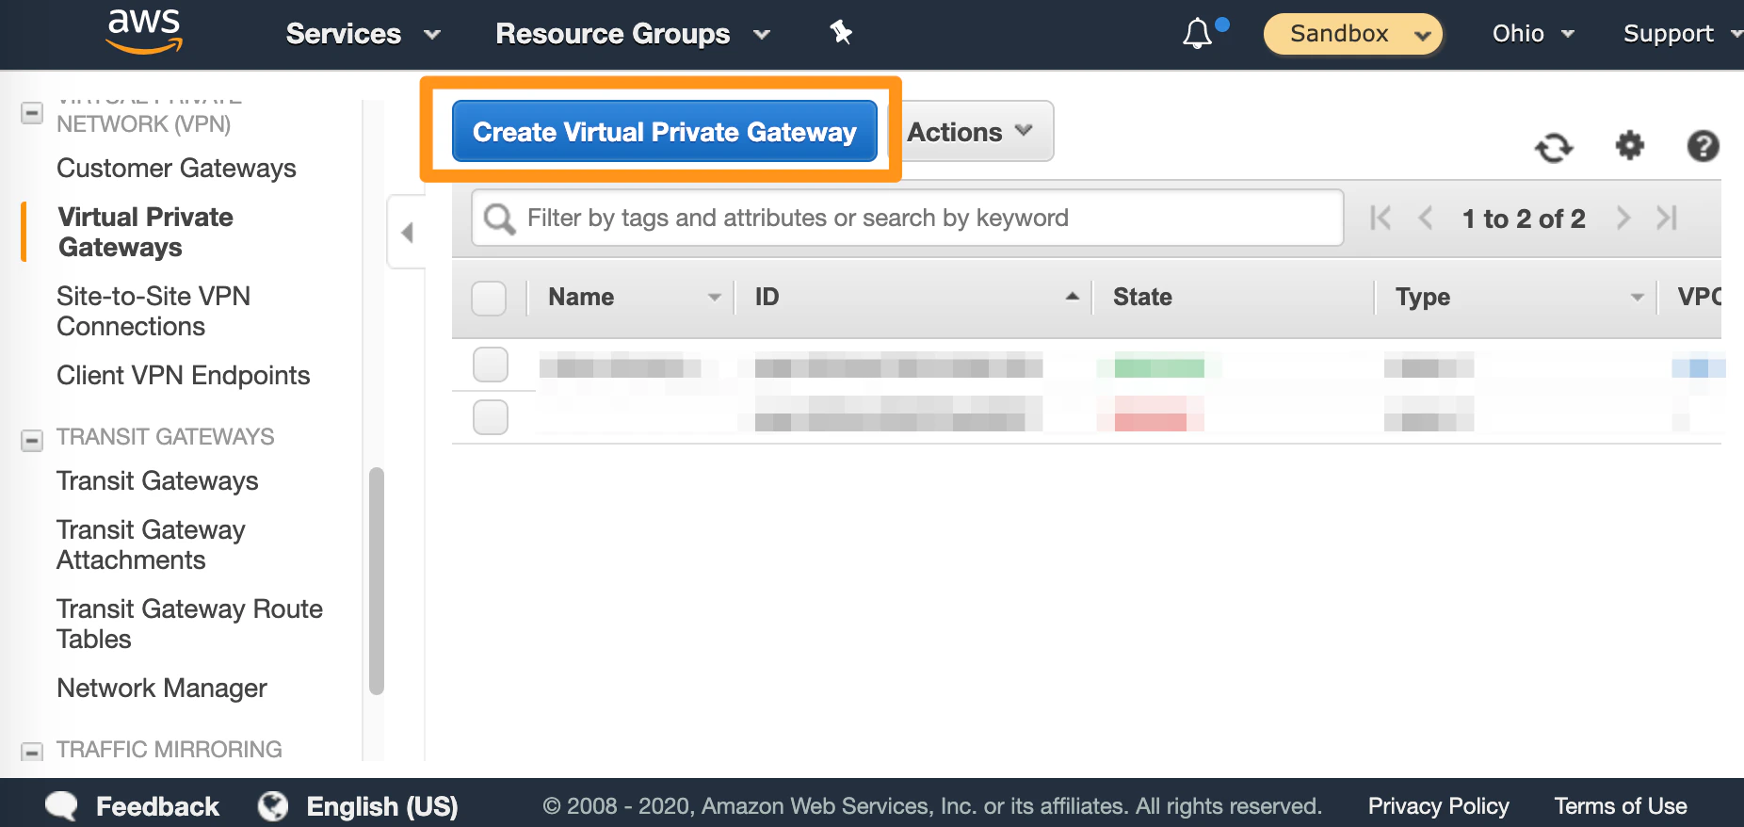
Task: Select the first gateway row checkbox
Action: (491, 365)
